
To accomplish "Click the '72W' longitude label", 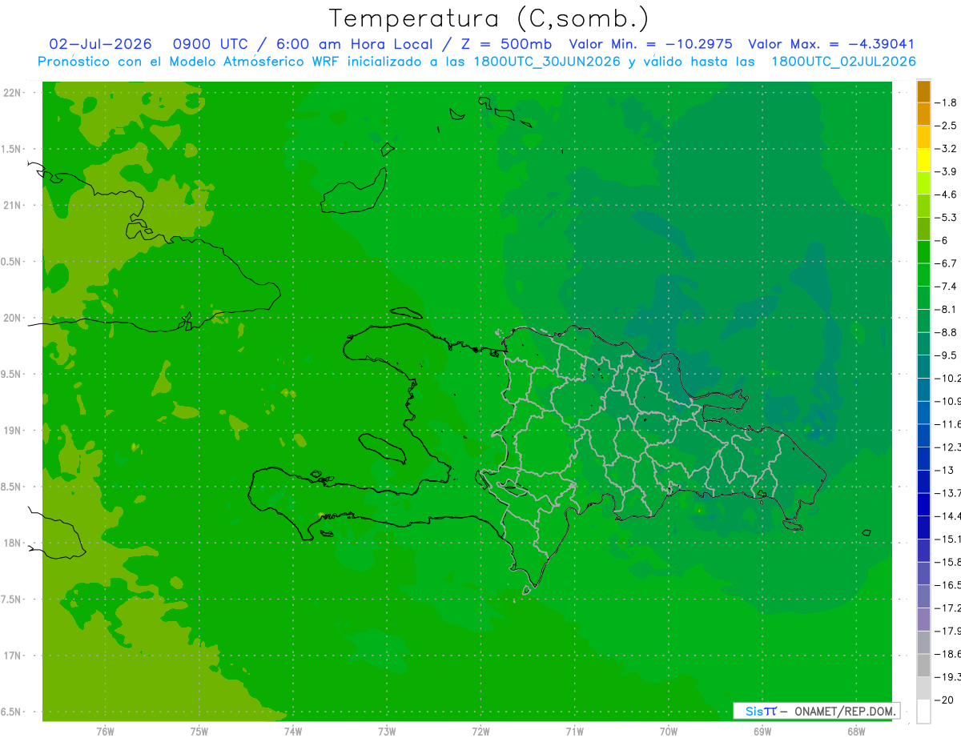I will pos(480,732).
